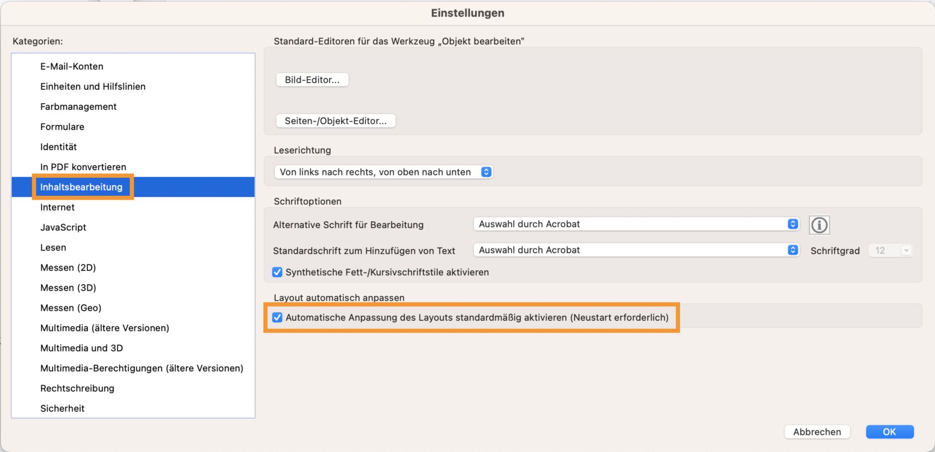The height and width of the screenshot is (452, 935).
Task: Select the E-Mail-Konten category
Action: click(72, 66)
